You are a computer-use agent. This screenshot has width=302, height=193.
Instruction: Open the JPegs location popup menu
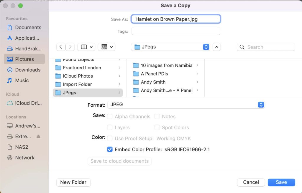click(x=170, y=47)
